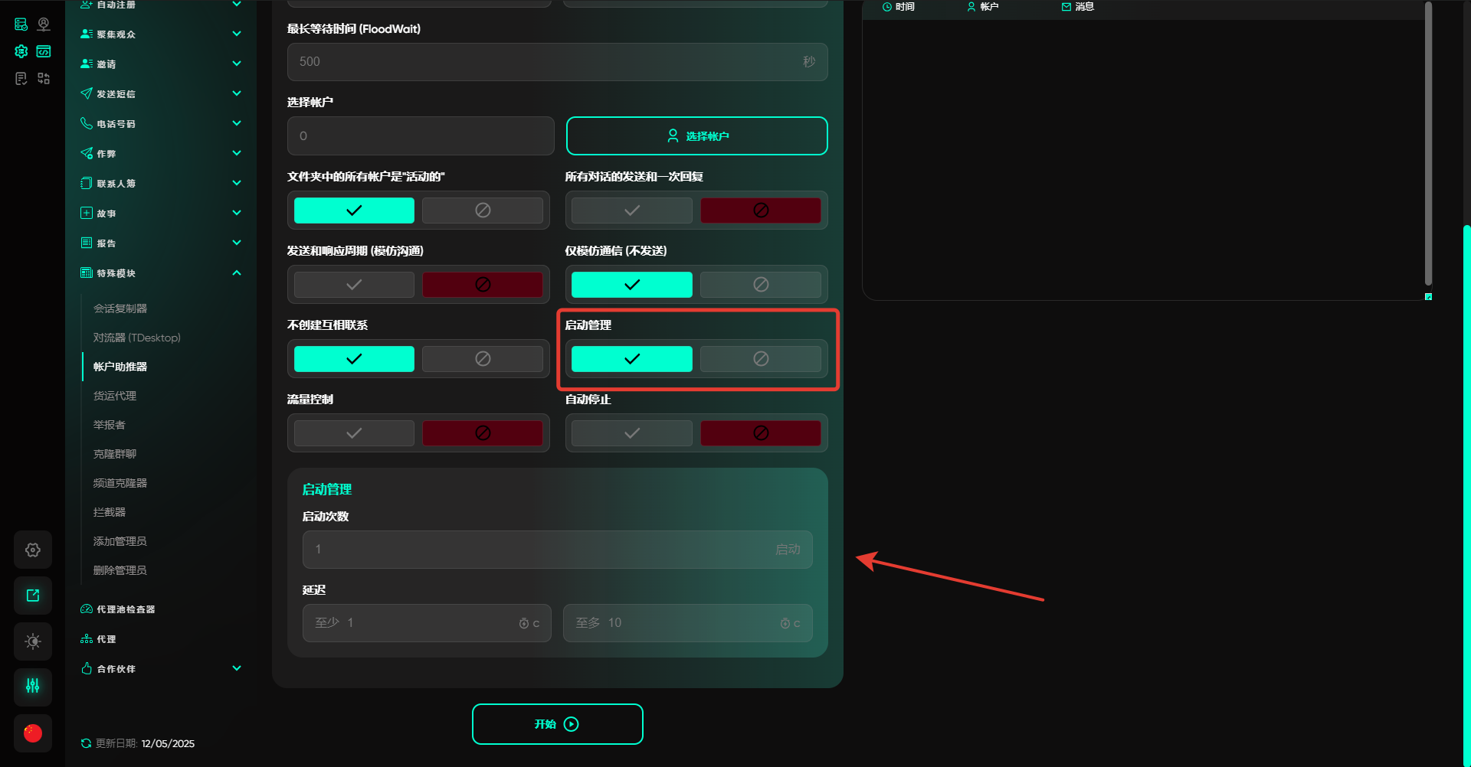This screenshot has width=1471, height=767.
Task: Toggle the light/dark theme sun icon
Action: tap(33, 641)
